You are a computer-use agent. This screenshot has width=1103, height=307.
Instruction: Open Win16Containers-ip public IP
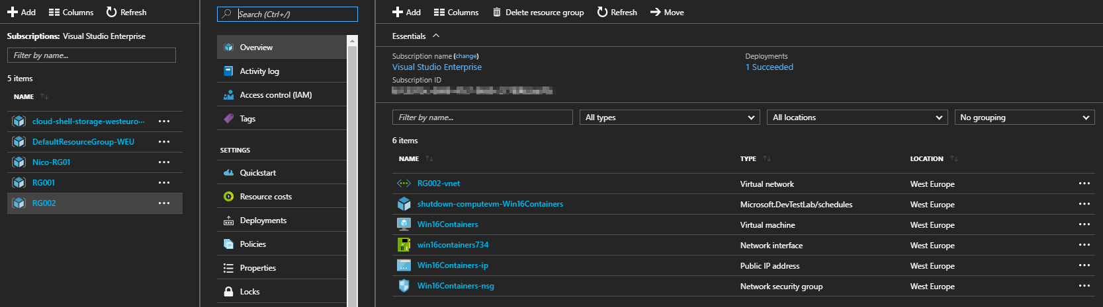(453, 265)
